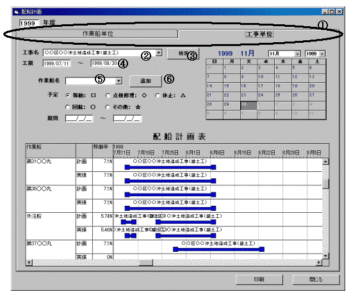Choose the 点検修理 radio option
This screenshot has width=351, height=294.
point(108,96)
